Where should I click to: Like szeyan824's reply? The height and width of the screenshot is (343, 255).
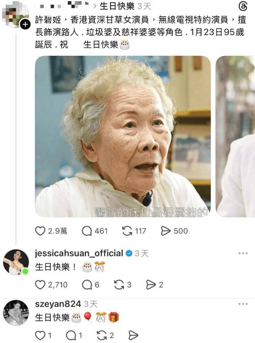[x=40, y=335]
